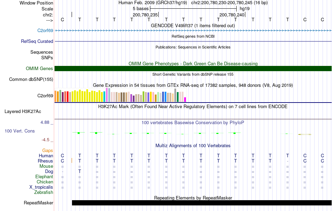Viewport: 332px width, 211px height.
Task: Click Short Genetic Variants from dbSNP title
Action: (193, 74)
